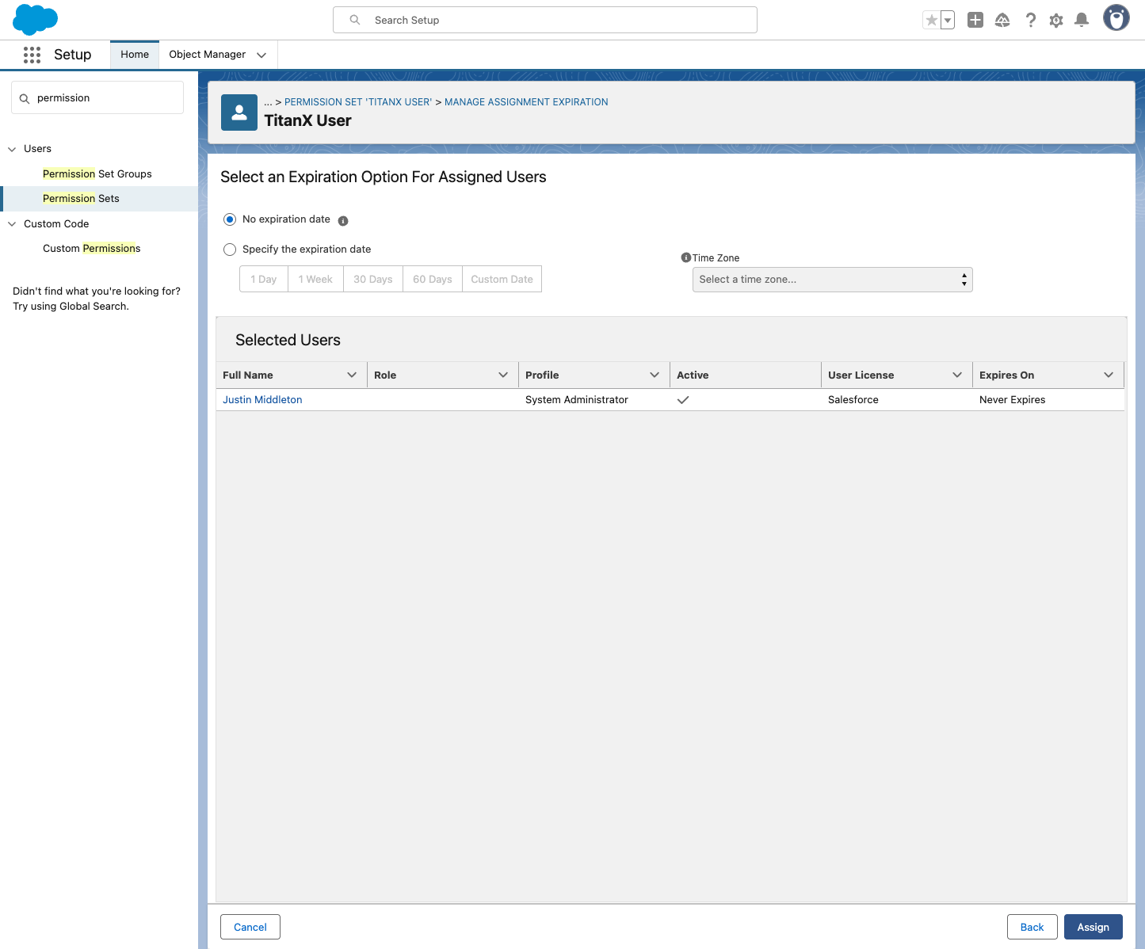The height and width of the screenshot is (949, 1145).
Task: Open the Time Zone select dropdown
Action: 832,280
